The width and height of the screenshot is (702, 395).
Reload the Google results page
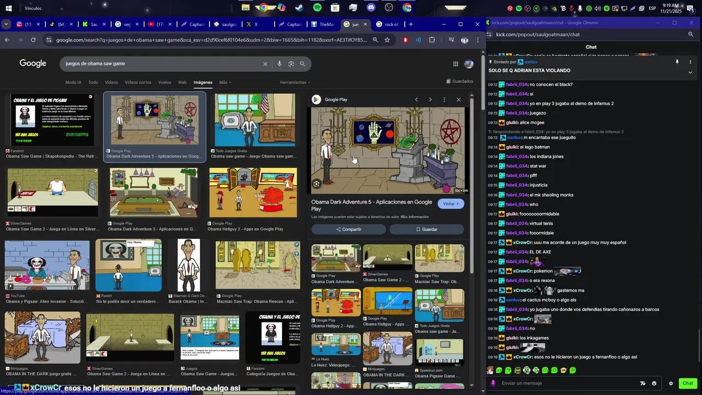click(33, 40)
